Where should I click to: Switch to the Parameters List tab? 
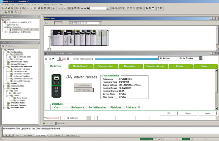pyautogui.click(x=106, y=66)
